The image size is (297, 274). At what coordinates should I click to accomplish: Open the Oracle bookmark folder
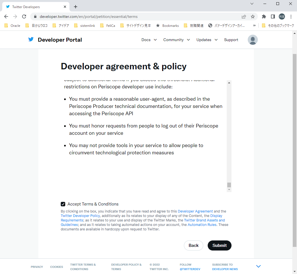coord(12,25)
